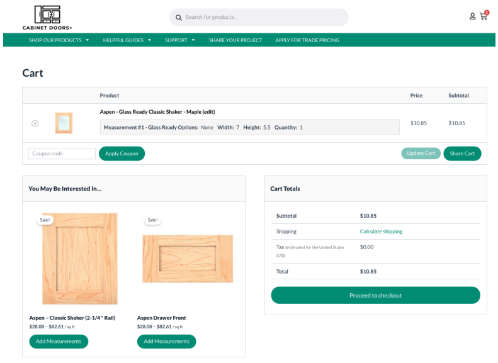Open the Aspen Drawer Front image
This screenshot has width=498, height=363.
[x=188, y=259]
